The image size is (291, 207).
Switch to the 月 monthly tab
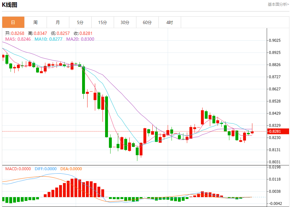click(x=58, y=22)
